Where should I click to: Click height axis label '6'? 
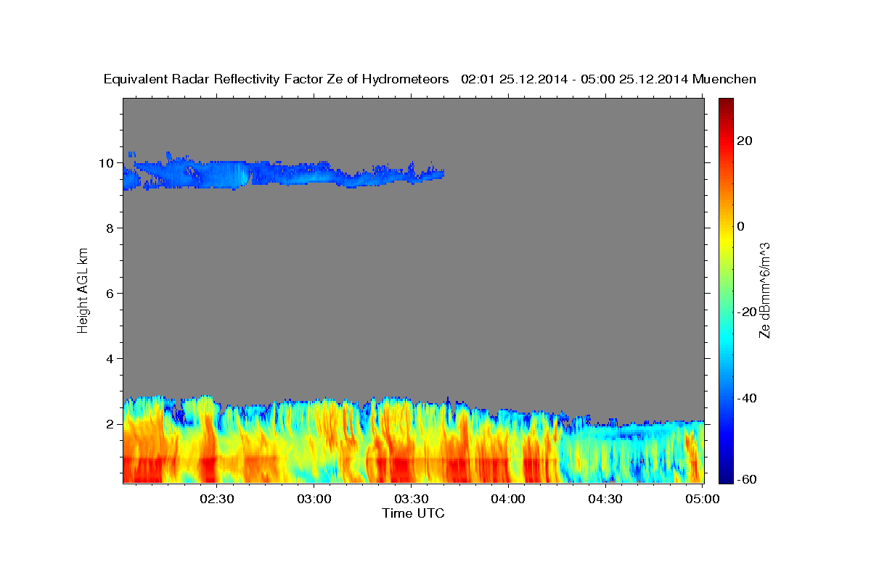tap(110, 294)
